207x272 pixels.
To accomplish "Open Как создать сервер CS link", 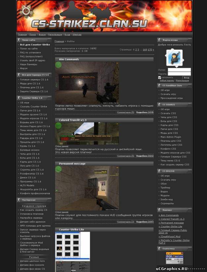I will pos(33,210).
